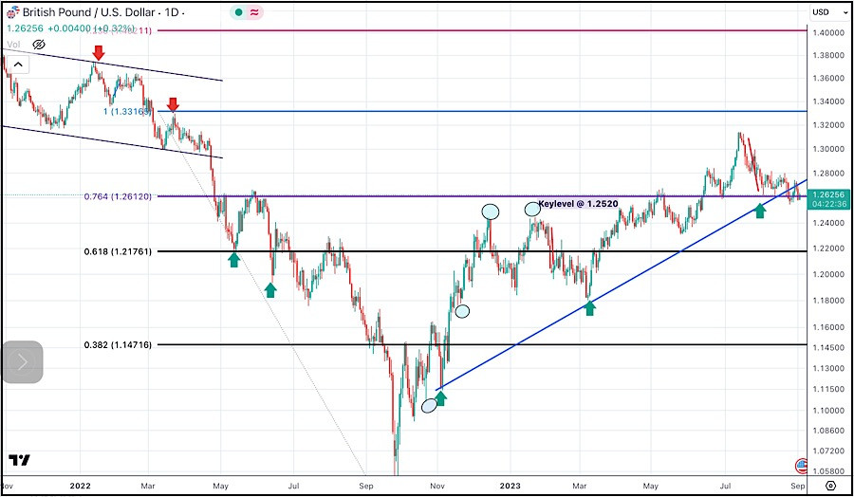Click the 1.38000 price axis label
Viewport: 854px width, 497px height.
click(x=827, y=56)
